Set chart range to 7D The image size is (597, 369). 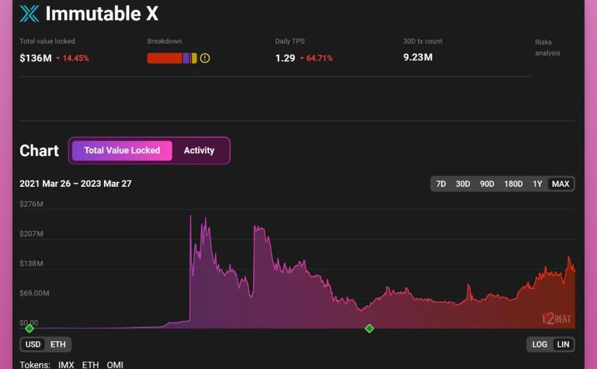(441, 184)
